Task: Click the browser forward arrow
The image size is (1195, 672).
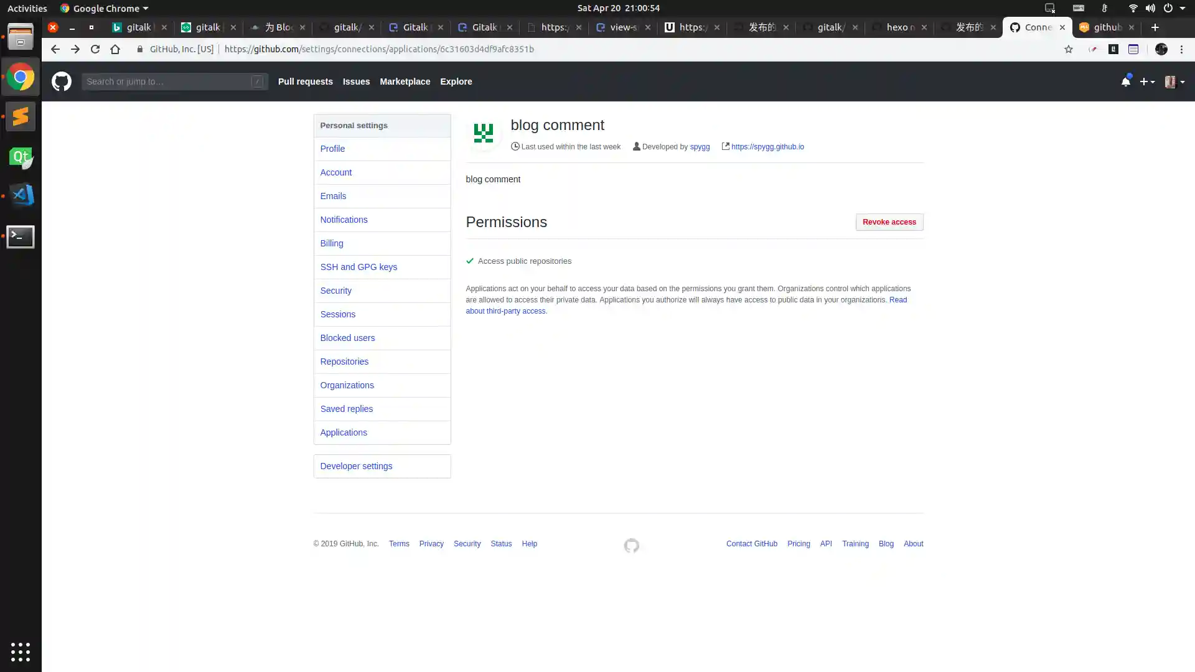Action: (x=75, y=49)
